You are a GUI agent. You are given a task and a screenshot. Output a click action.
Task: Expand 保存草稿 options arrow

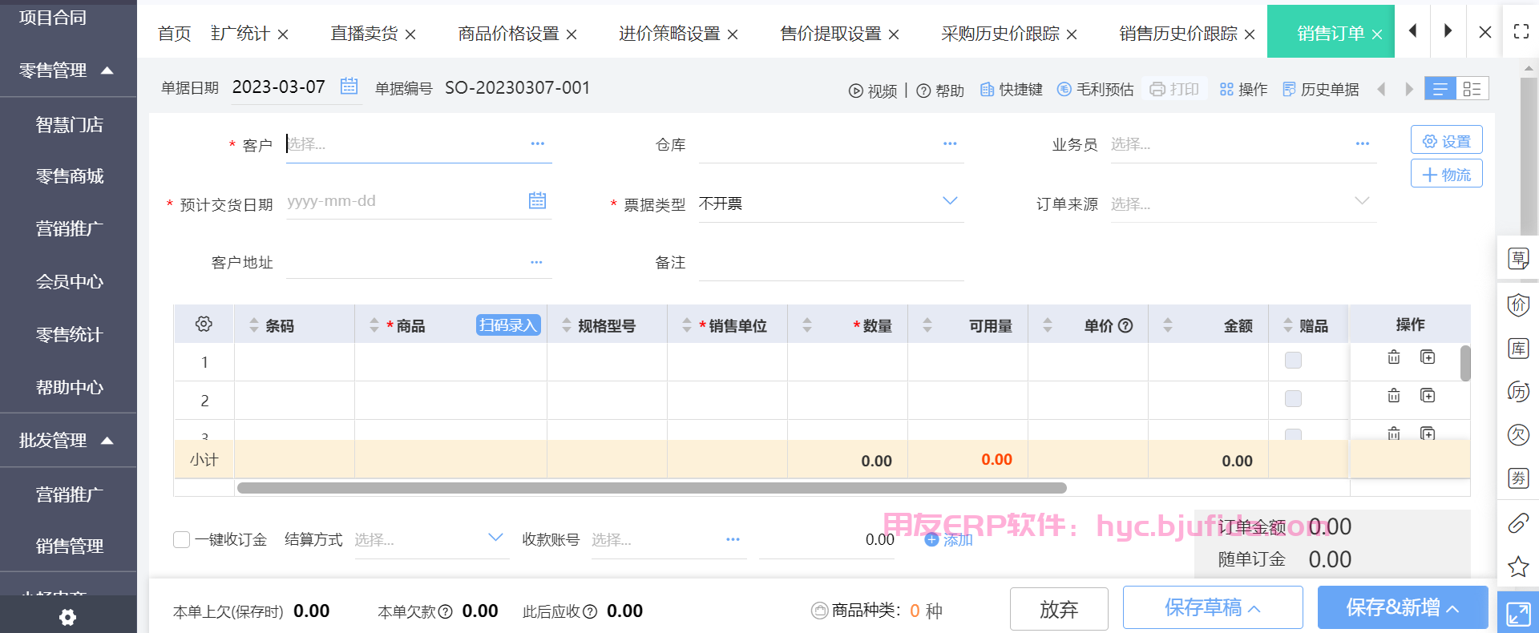point(1255,609)
